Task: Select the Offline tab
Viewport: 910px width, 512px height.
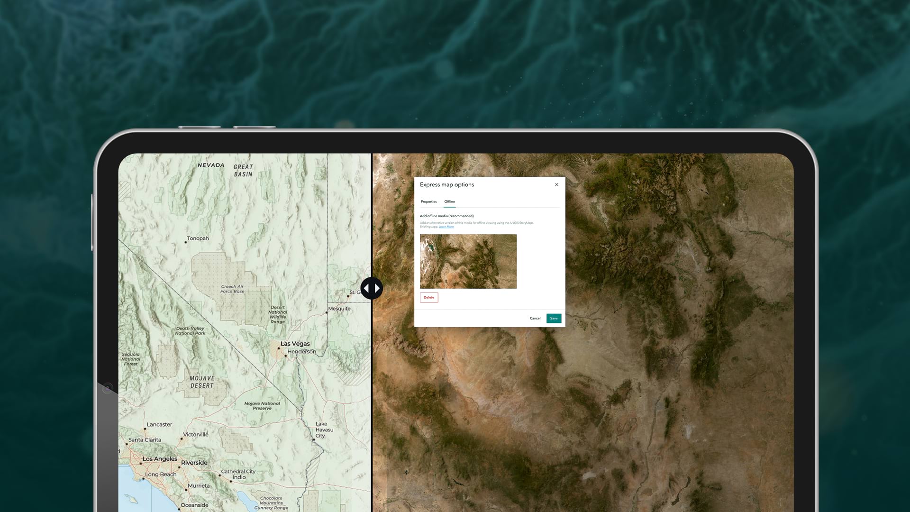Action: click(449, 201)
